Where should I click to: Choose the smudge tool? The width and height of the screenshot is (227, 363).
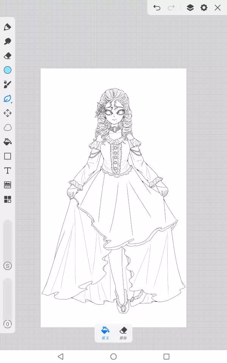point(8,41)
